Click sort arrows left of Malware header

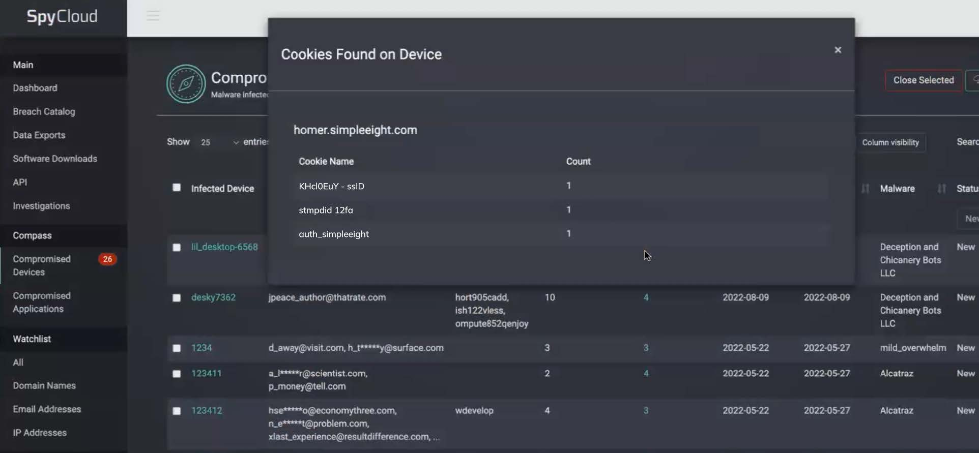(x=865, y=189)
